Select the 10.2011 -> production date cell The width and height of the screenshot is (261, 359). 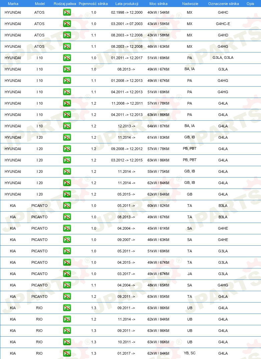126,342
